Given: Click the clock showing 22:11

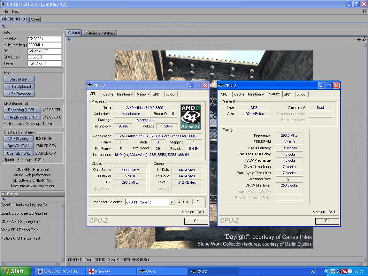Looking at the screenshot, I should pos(359,271).
